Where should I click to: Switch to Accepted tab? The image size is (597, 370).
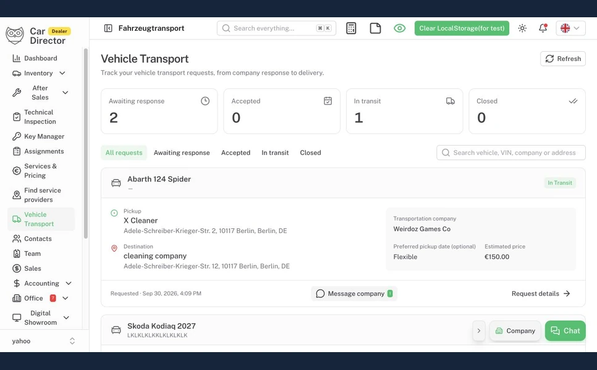click(235, 153)
